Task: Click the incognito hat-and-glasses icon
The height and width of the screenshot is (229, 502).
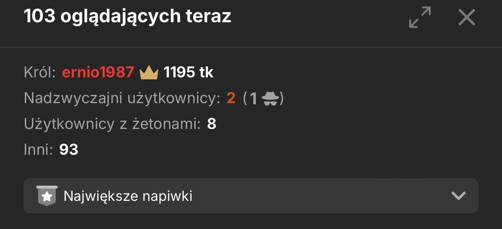Action: (269, 98)
